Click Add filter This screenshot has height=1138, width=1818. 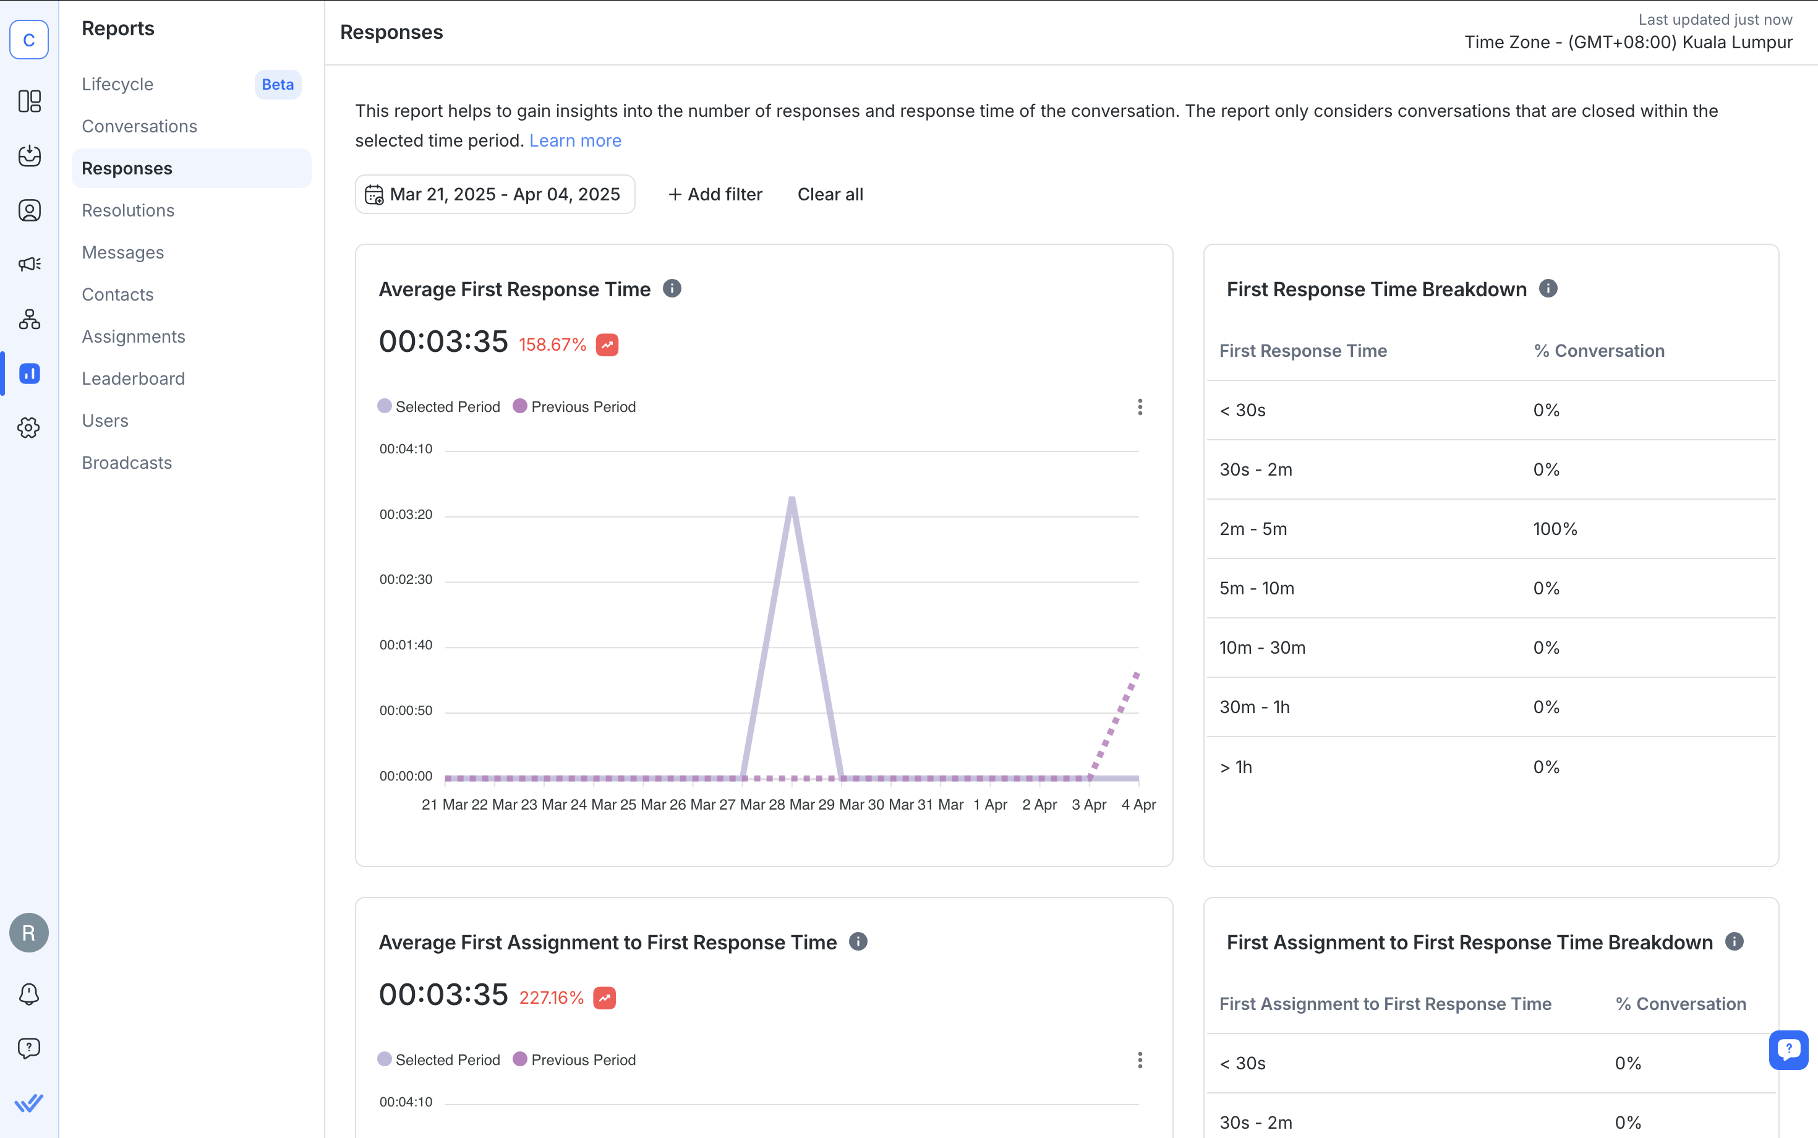point(715,194)
